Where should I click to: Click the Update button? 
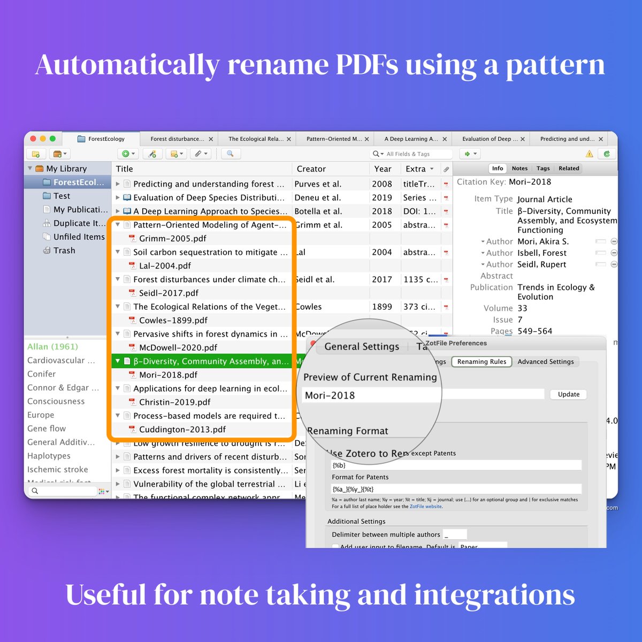[569, 394]
